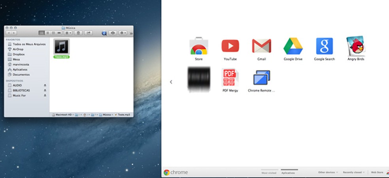Viewport: 389px width, 178px height.
Task: Click the FAVORITOS sidebar heading
Action: pyautogui.click(x=13, y=39)
